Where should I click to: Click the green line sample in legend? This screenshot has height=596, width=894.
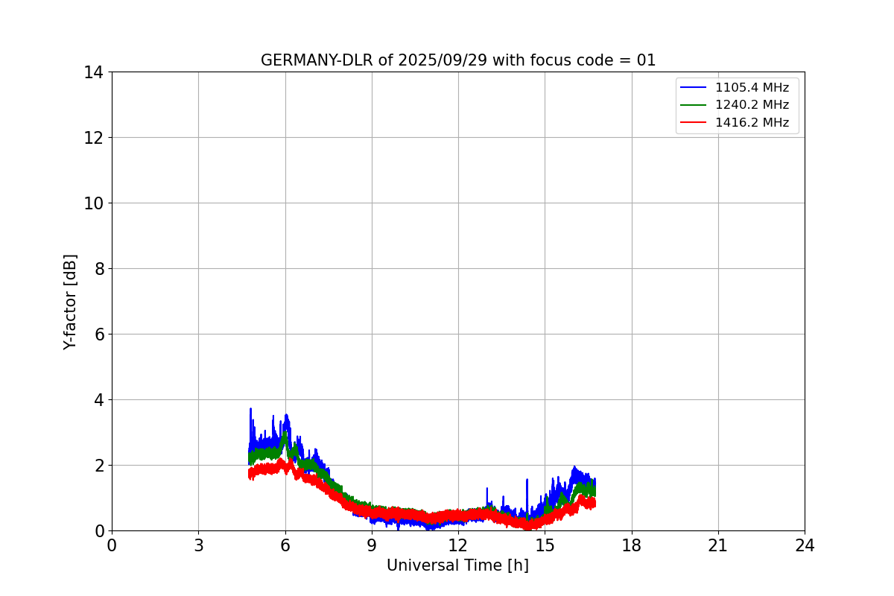point(694,105)
